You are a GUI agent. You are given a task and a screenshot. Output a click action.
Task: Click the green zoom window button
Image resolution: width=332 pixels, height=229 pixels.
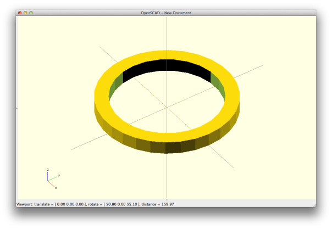tap(31, 12)
